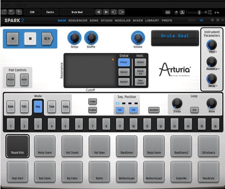Select Bank mode
Viewport: 225px width, 189px height.
click(11, 107)
